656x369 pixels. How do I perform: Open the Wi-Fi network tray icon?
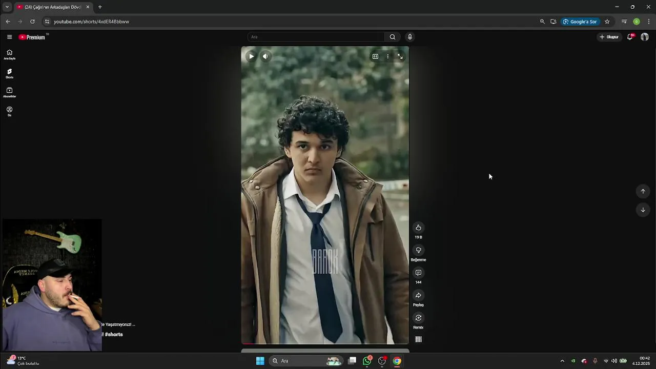(606, 361)
